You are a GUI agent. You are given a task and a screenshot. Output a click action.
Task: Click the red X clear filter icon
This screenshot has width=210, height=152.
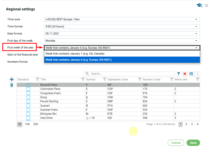[185, 74]
